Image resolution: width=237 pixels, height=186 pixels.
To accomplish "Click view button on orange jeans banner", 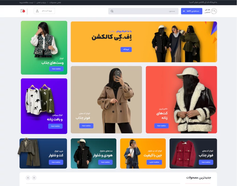I will 154,162.
